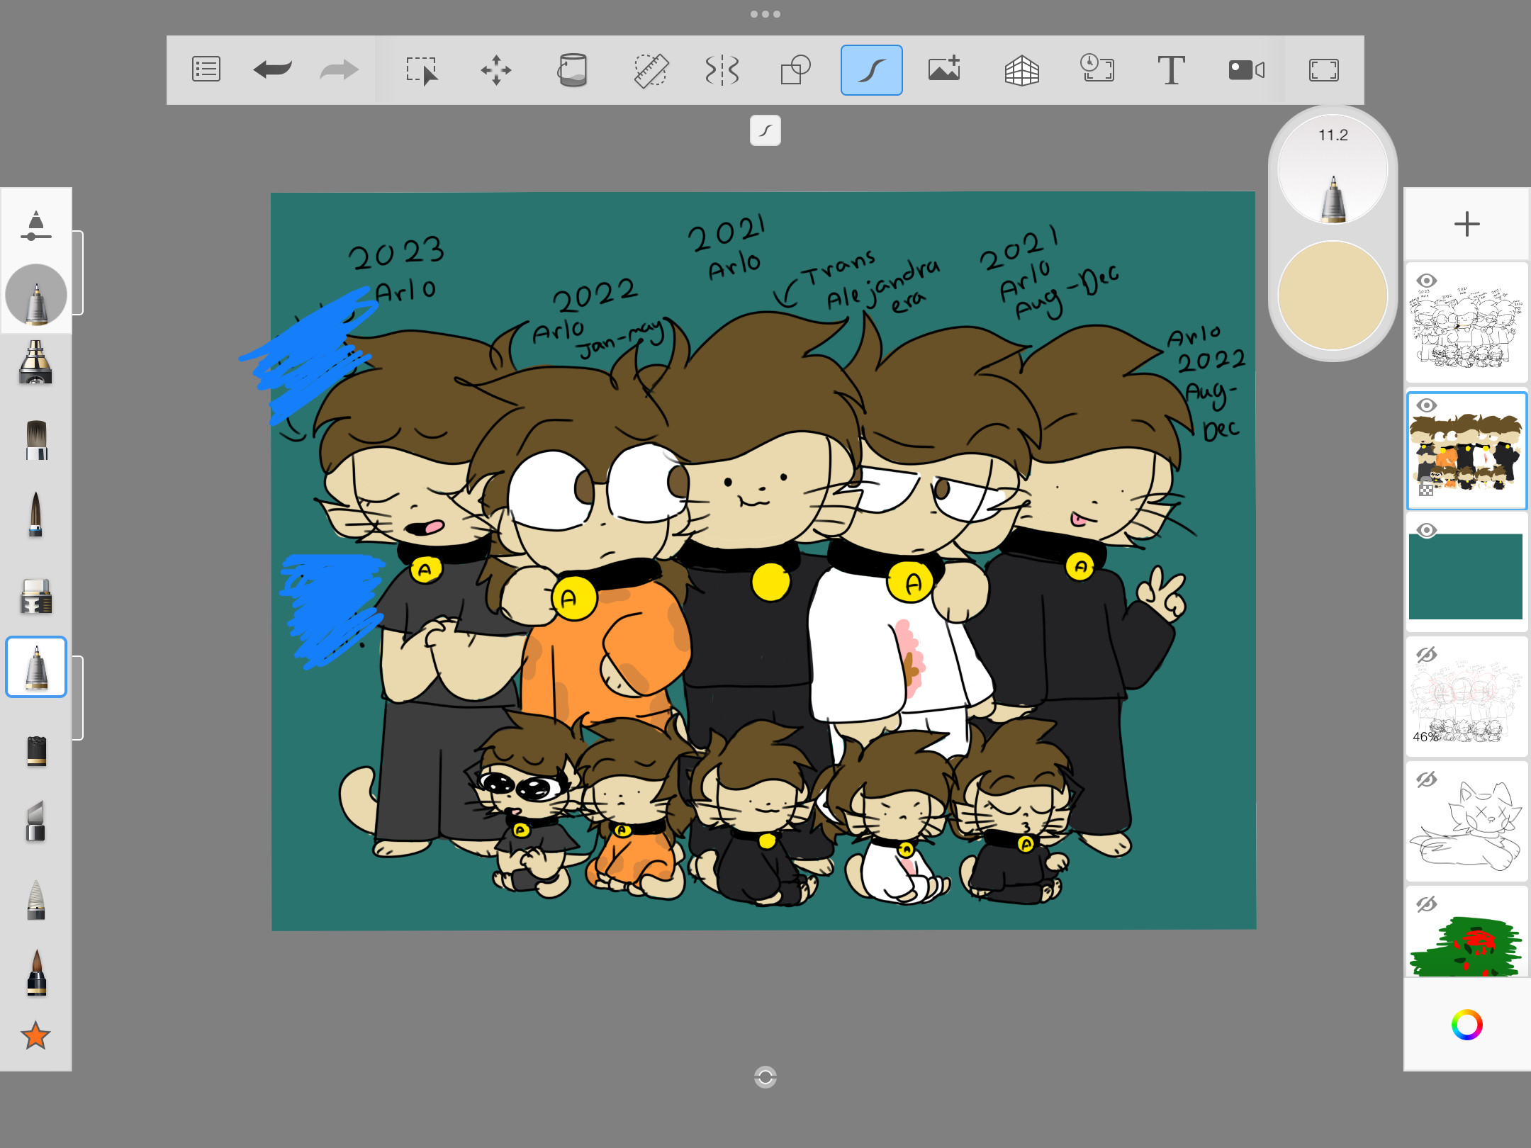Expand the small stroke options button
Image resolution: width=1531 pixels, height=1148 pixels.
coord(765,130)
